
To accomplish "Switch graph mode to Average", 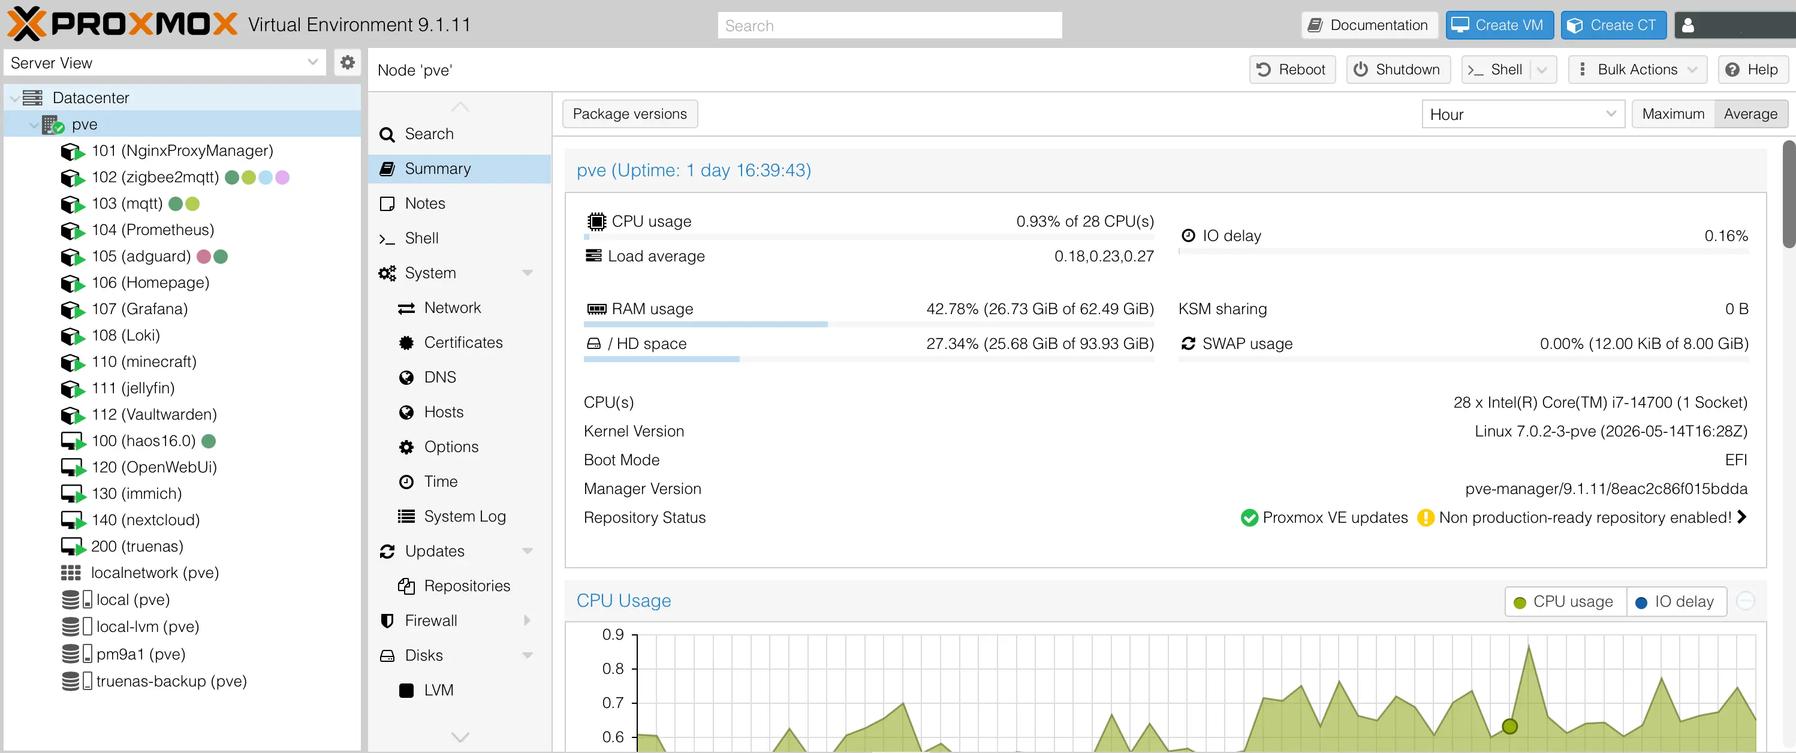I will click(1750, 114).
